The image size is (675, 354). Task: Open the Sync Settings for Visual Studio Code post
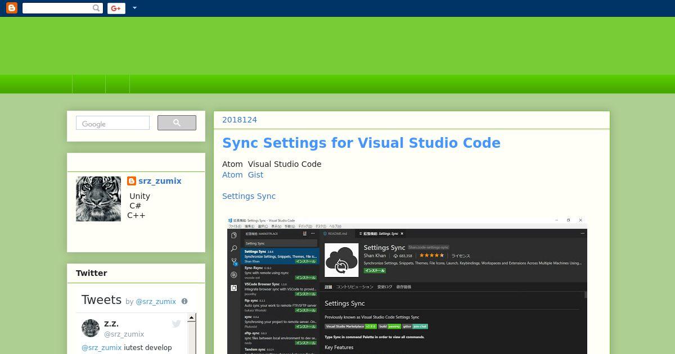(361, 143)
